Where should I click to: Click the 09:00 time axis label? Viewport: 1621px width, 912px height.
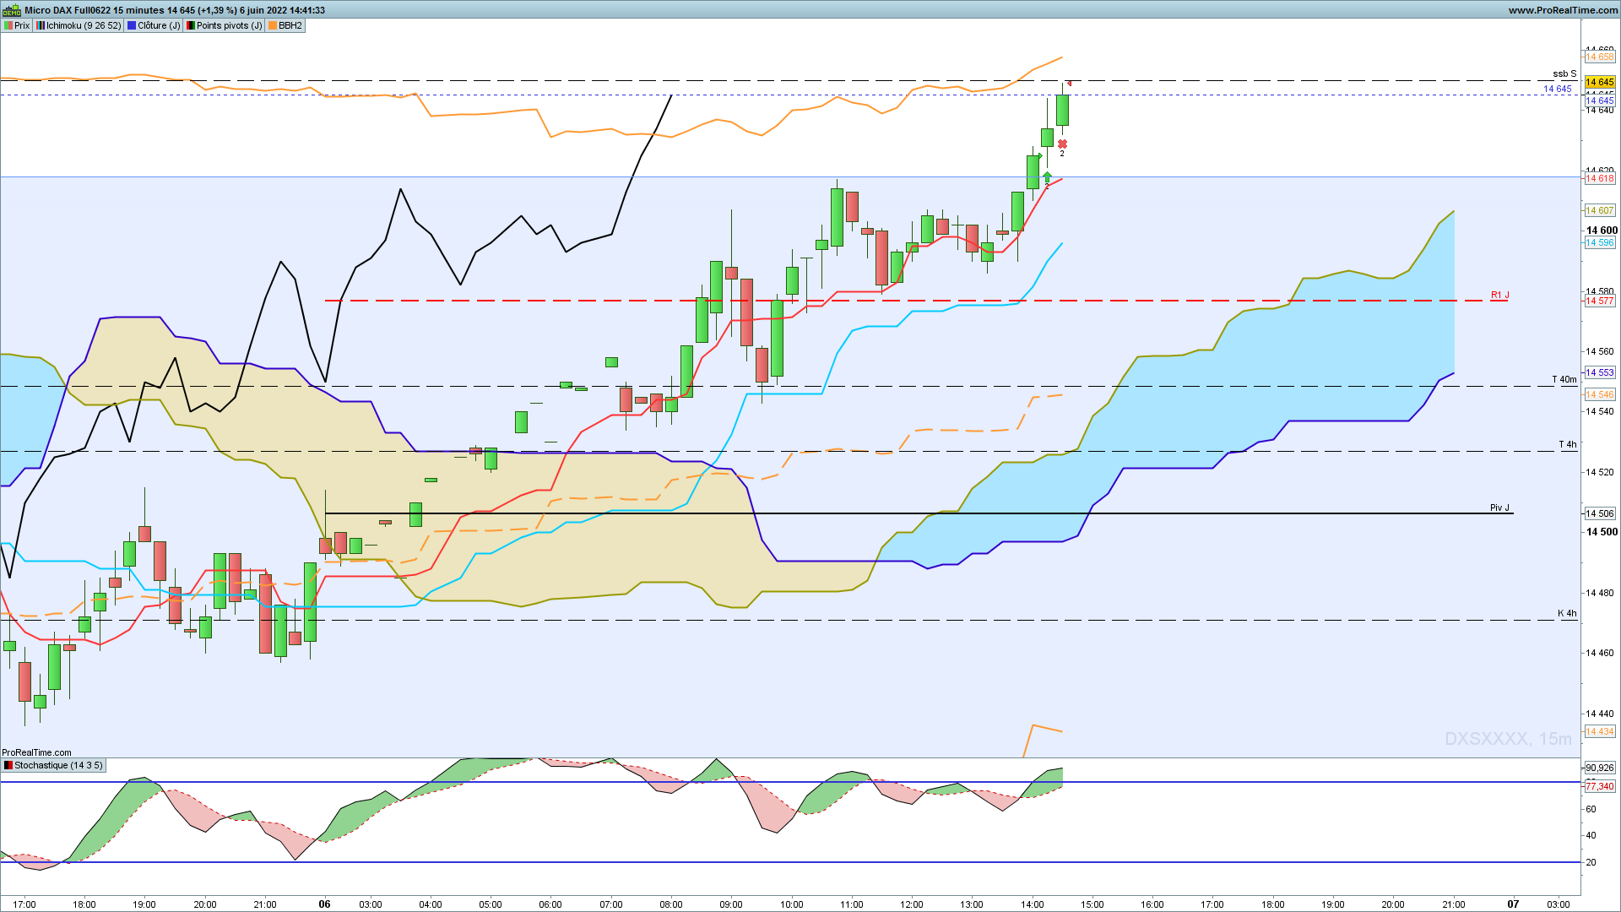pyautogui.click(x=731, y=904)
